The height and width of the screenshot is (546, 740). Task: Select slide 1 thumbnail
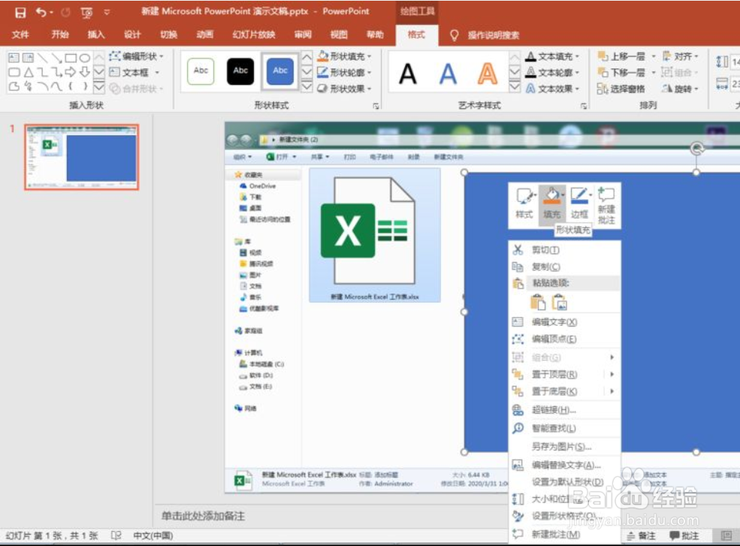[x=82, y=157]
